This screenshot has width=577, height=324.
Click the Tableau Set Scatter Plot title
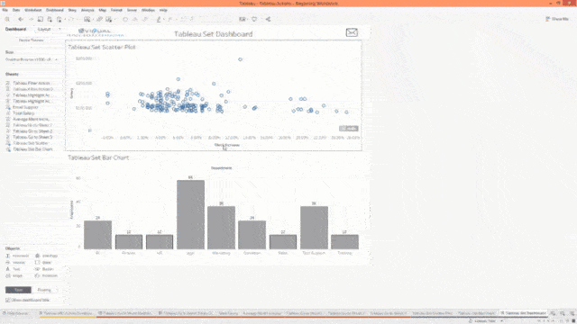click(x=102, y=47)
